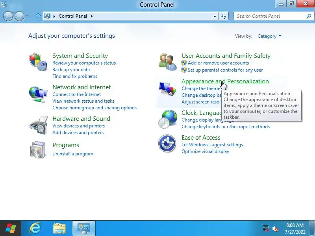Open View network status and tasks
This screenshot has width=315, height=236.
coord(83,101)
